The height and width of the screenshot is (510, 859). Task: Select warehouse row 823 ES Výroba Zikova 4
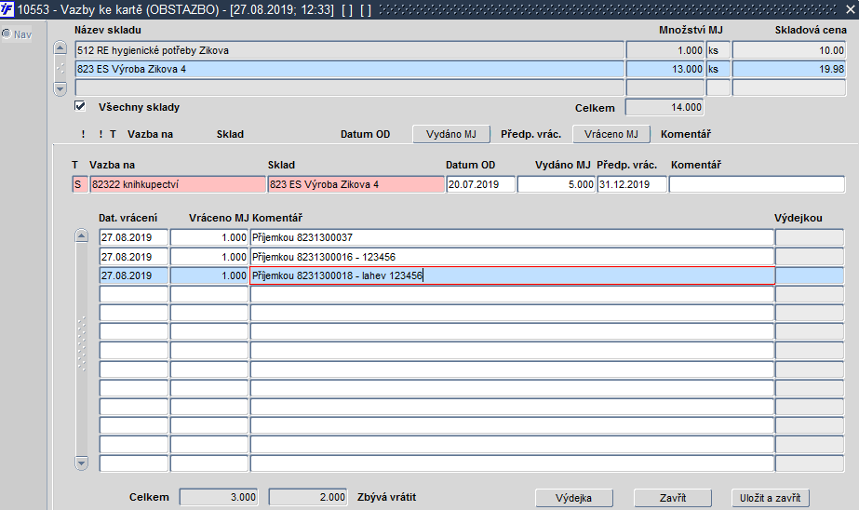[350, 69]
